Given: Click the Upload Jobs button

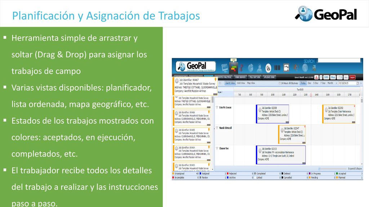Looking at the screenshot, I should pyautogui.click(x=269, y=77).
